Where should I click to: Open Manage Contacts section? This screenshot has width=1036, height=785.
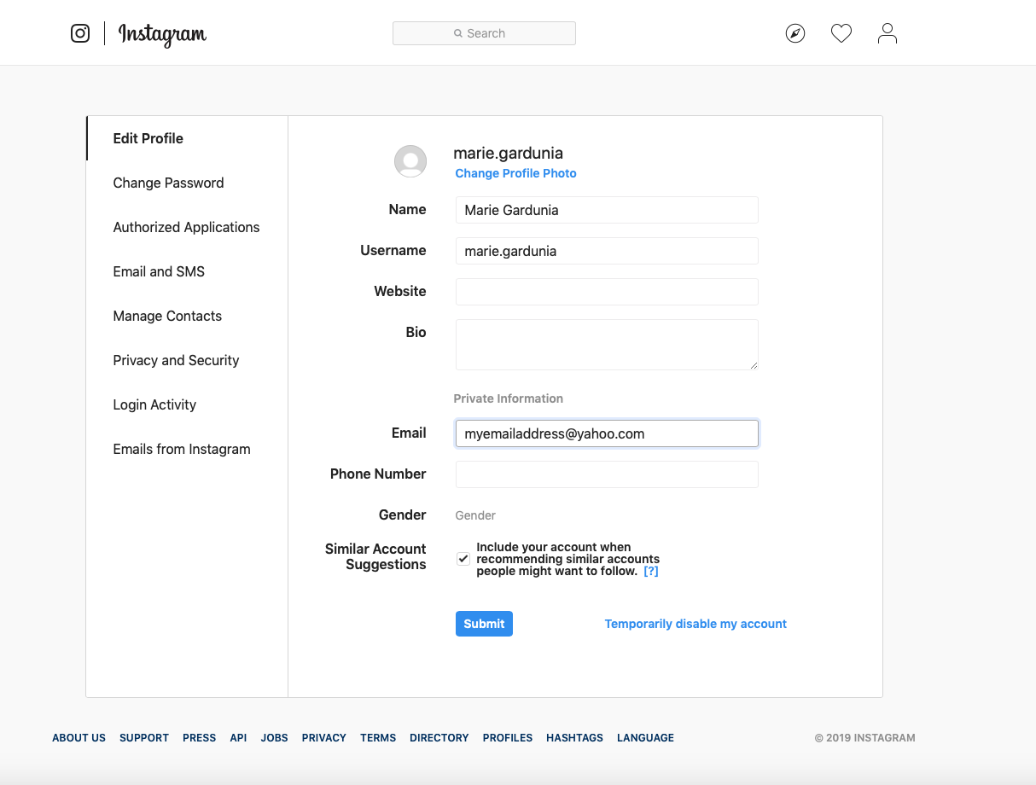(167, 316)
